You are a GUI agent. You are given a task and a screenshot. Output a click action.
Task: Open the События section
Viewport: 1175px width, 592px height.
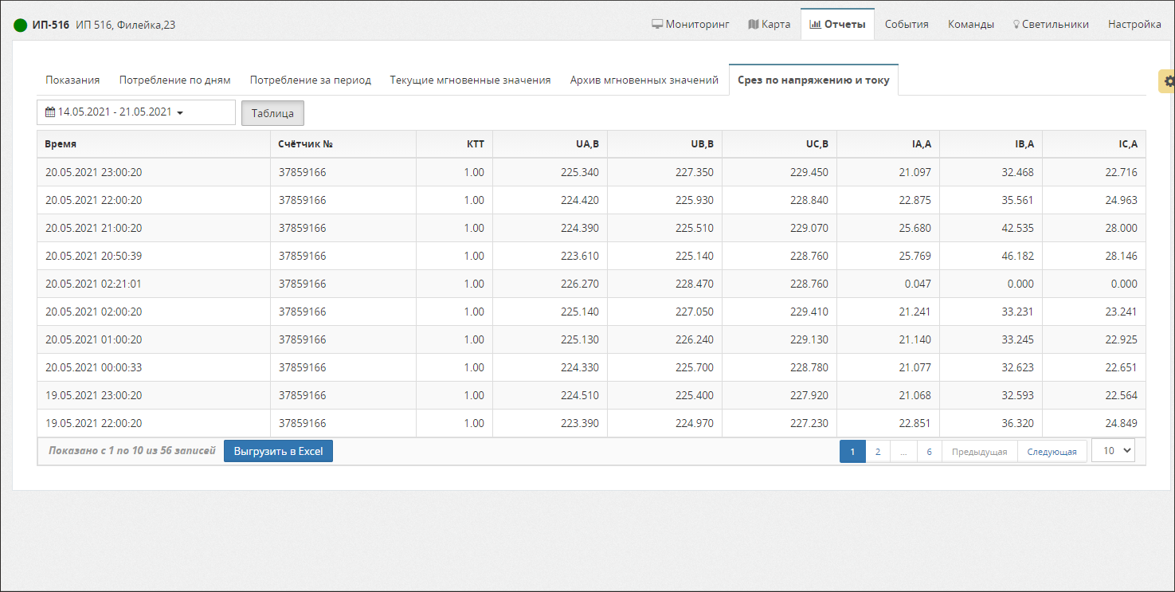907,24
